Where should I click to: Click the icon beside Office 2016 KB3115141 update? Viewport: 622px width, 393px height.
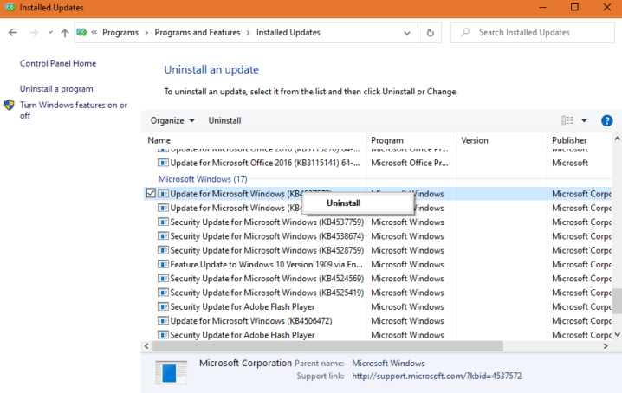[163, 163]
